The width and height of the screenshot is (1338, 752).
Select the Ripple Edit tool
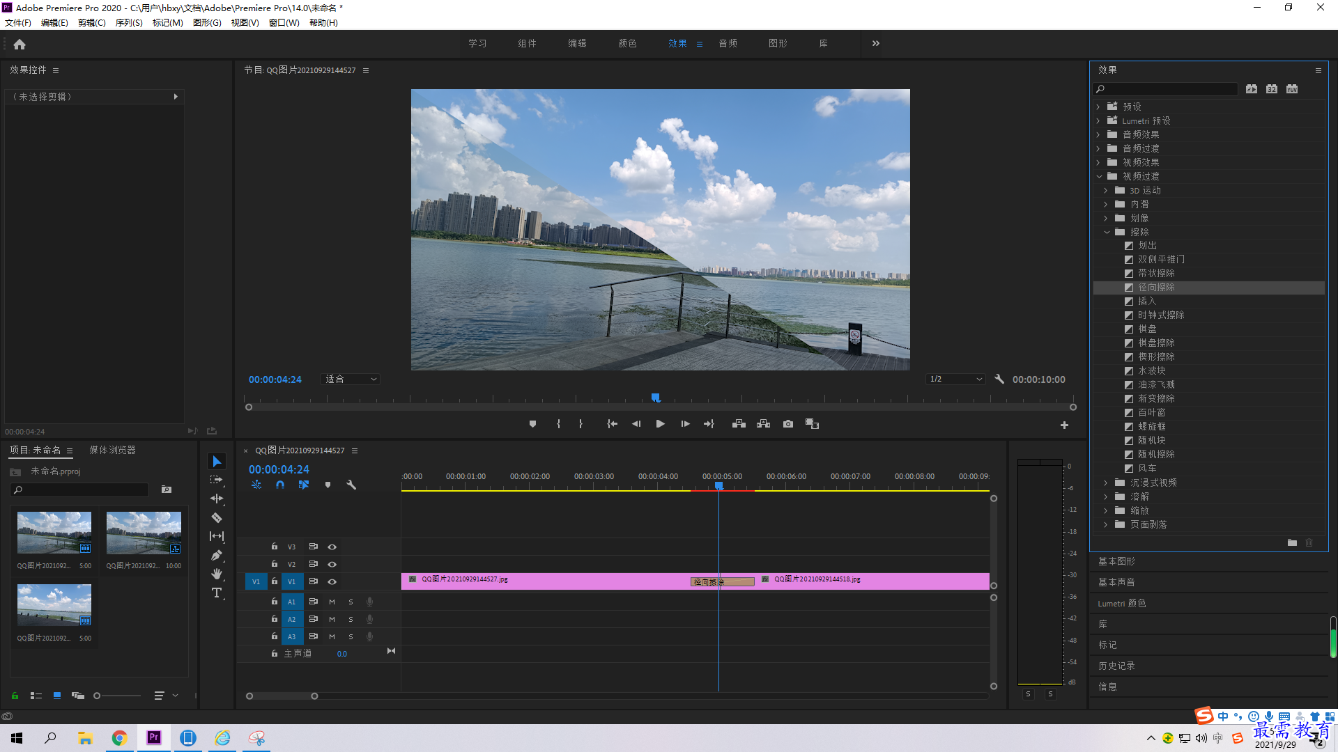(x=217, y=499)
